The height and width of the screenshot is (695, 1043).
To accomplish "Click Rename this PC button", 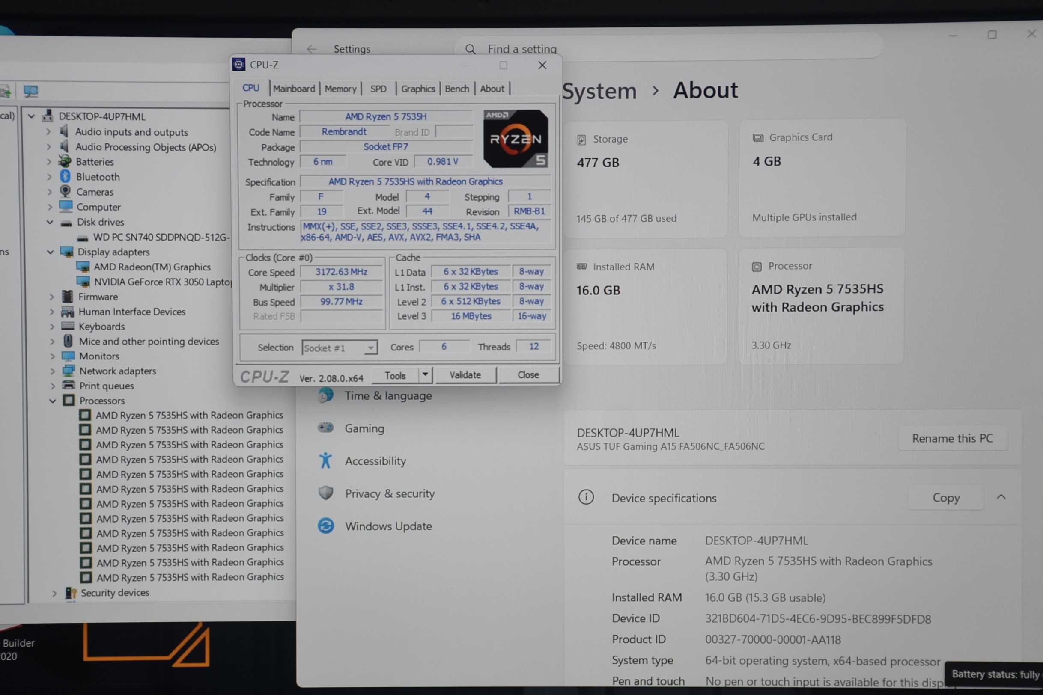I will click(952, 438).
